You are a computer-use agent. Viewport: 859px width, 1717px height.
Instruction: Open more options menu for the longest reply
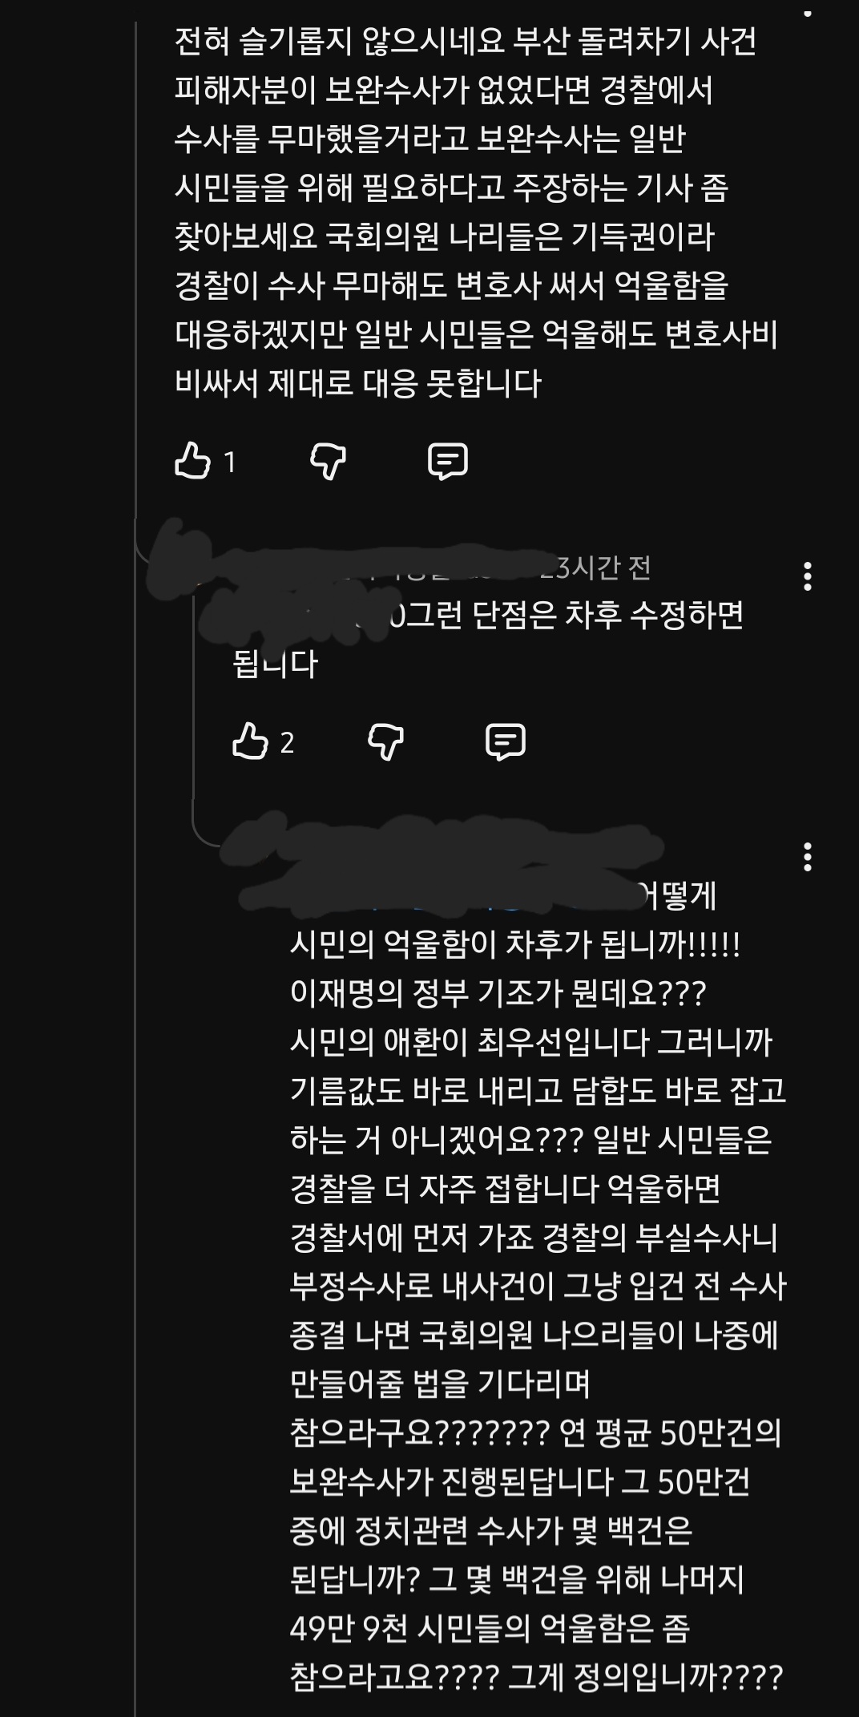tap(807, 857)
